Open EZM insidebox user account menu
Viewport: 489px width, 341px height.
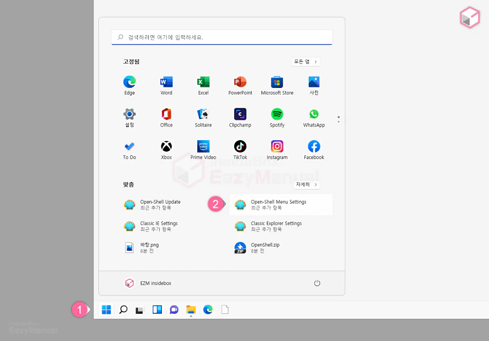click(148, 283)
